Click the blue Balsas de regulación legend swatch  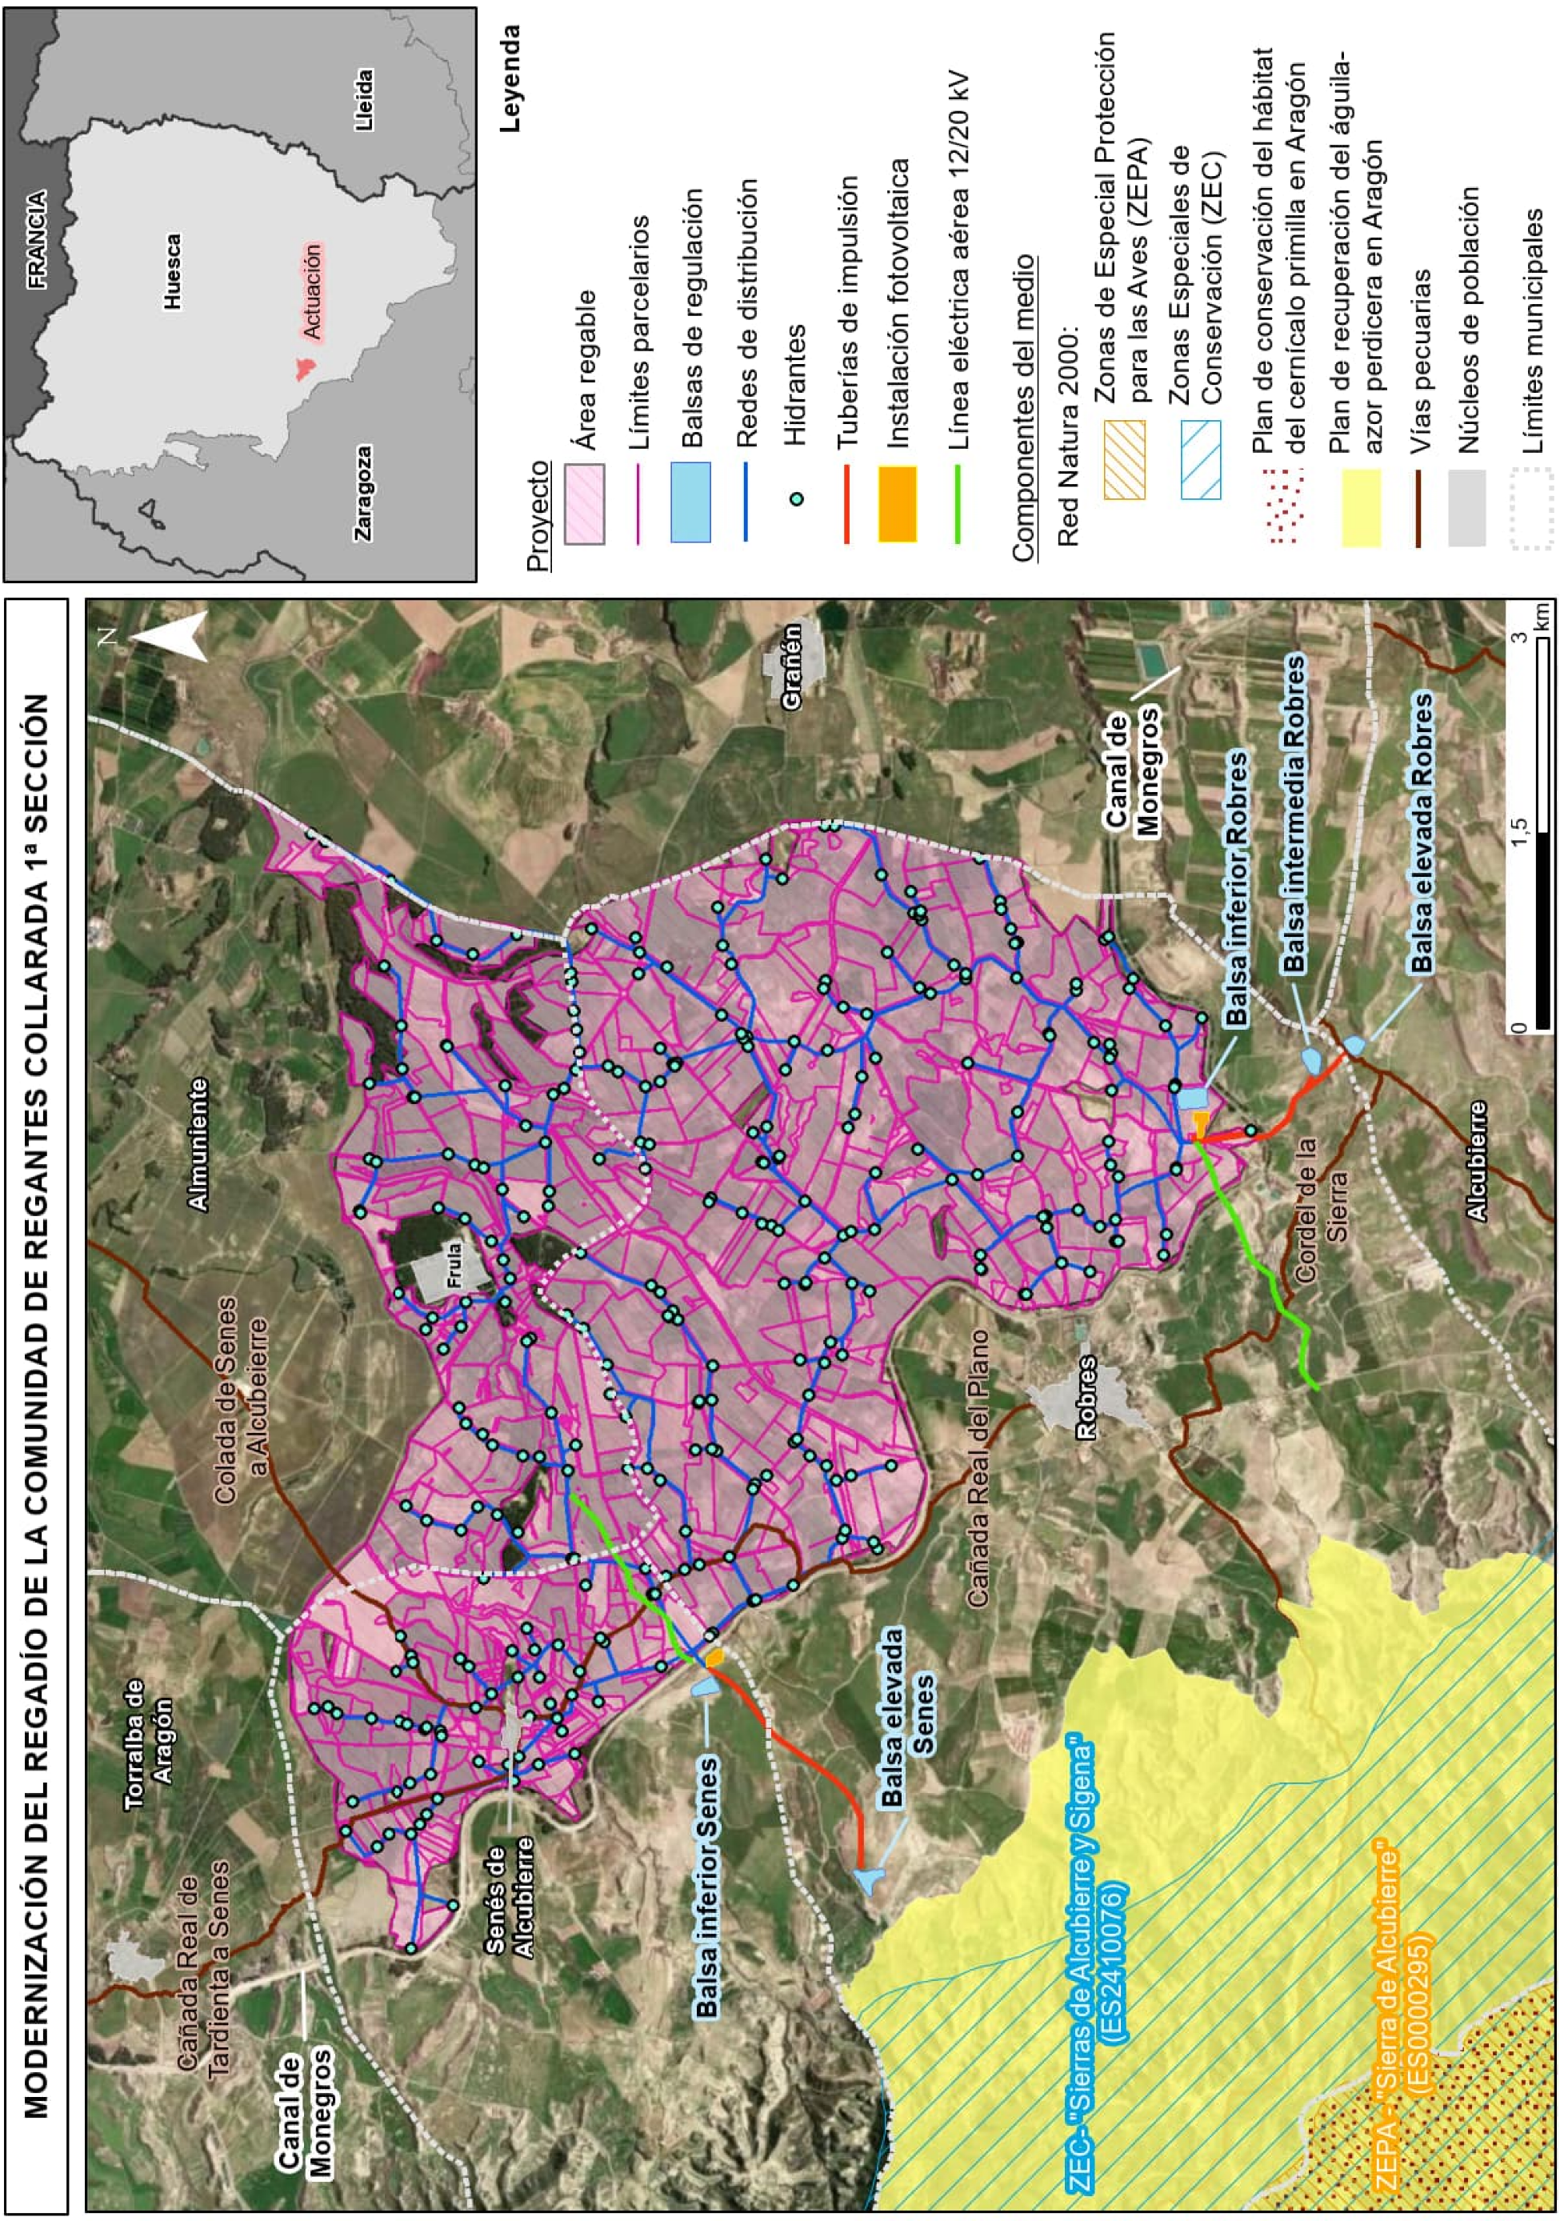pos(690,501)
